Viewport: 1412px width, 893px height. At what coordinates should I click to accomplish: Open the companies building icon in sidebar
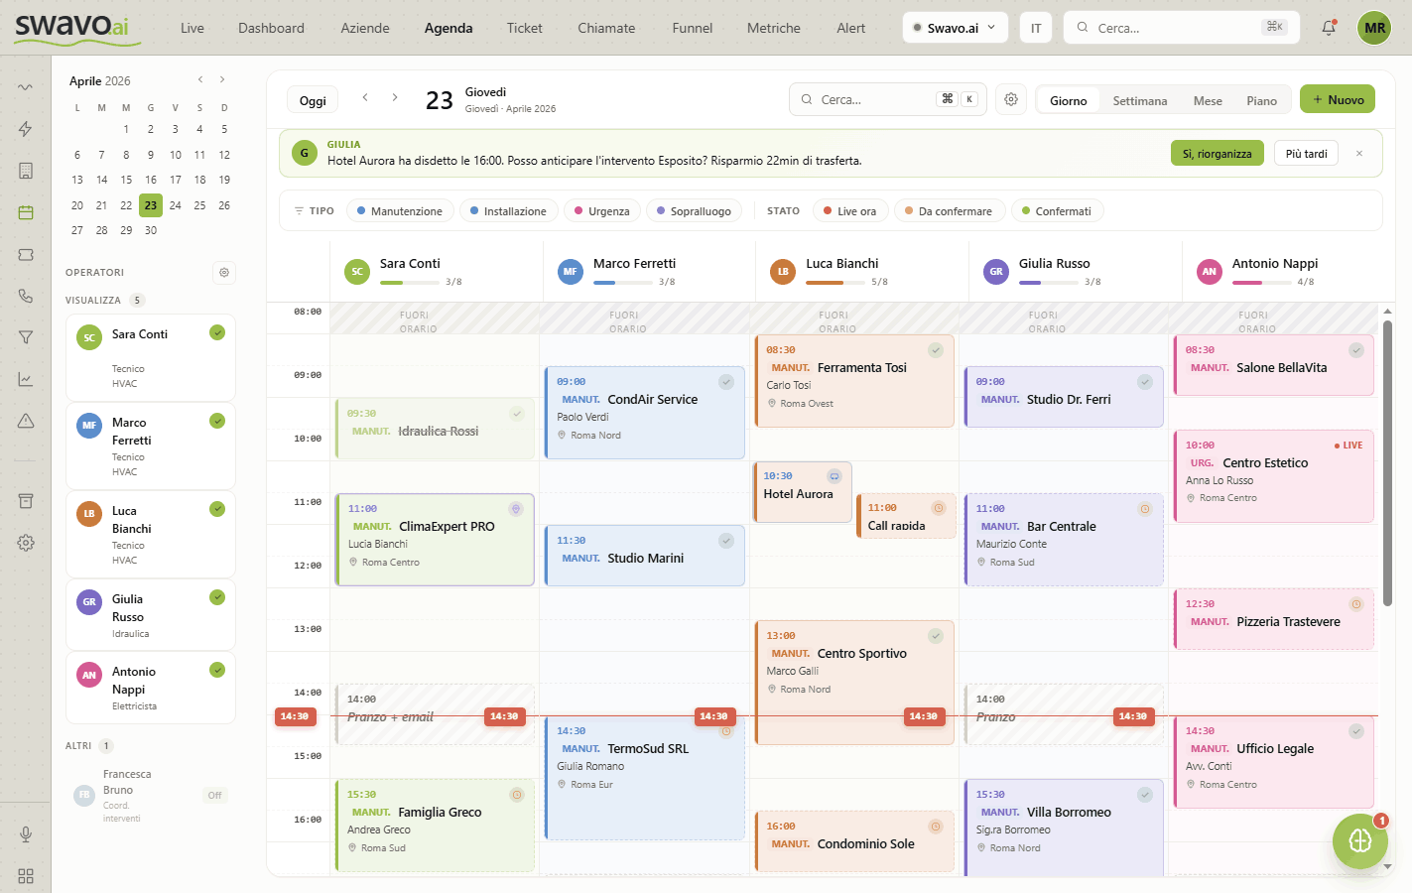pyautogui.click(x=26, y=171)
